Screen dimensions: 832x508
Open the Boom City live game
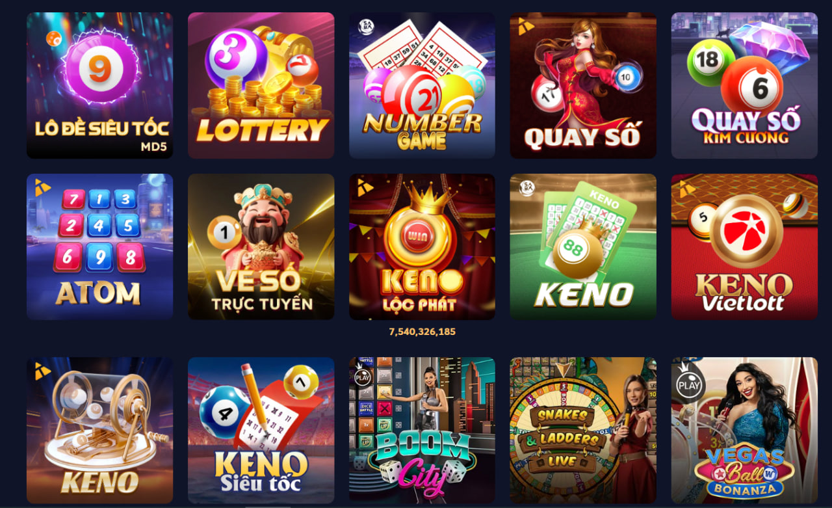422,430
